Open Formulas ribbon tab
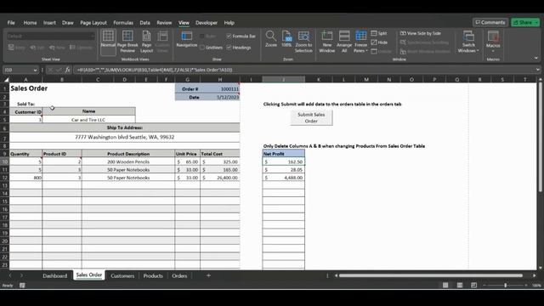Viewport: 544px width, 306px height. coord(123,23)
